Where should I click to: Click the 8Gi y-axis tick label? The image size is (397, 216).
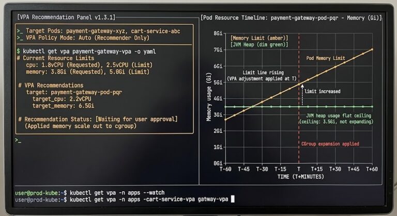[218, 34]
